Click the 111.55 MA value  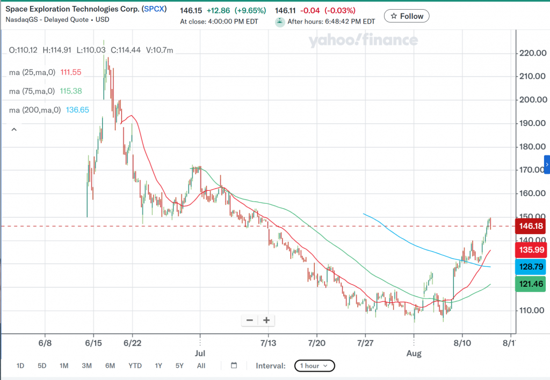coord(71,72)
